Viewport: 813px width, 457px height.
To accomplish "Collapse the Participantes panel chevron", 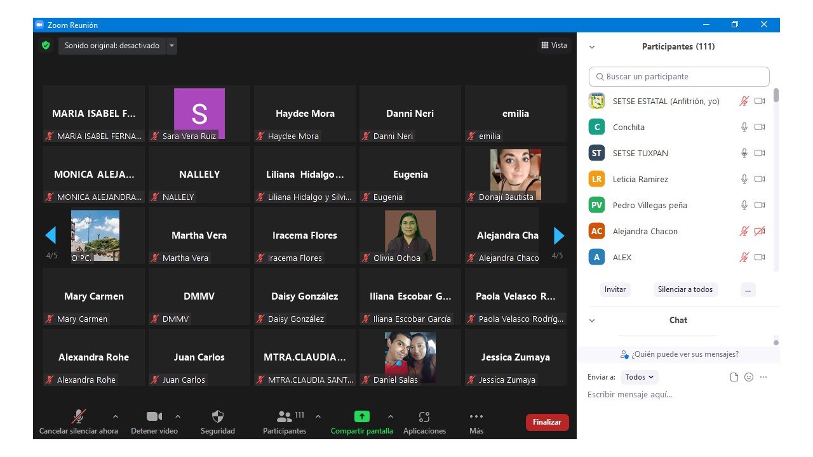I will [x=592, y=47].
